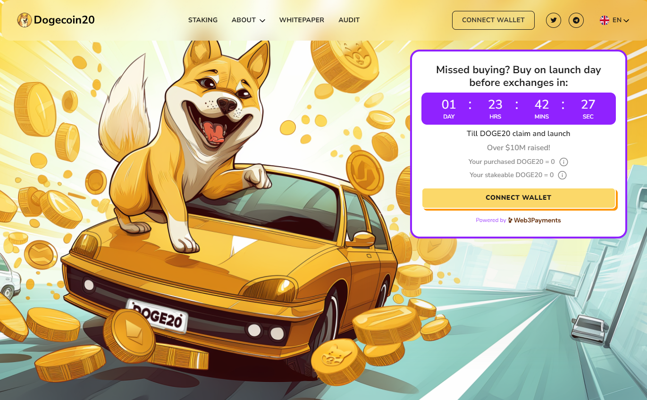Click the UK flag language icon
This screenshot has height=400, width=647.
point(605,20)
